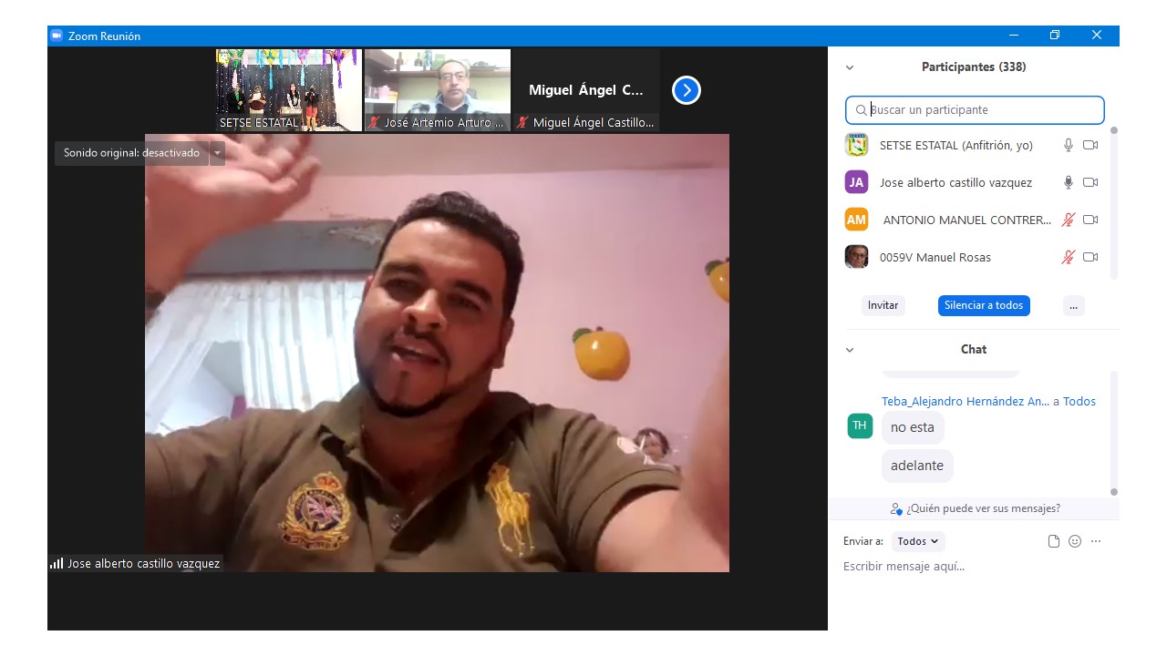This screenshot has height=656, width=1167.
Task: Open chat more options ellipsis
Action: 1096,541
